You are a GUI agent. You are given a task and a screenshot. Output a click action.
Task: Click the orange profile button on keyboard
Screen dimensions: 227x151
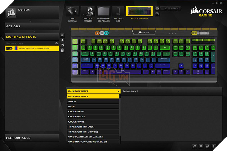(x=97, y=33)
